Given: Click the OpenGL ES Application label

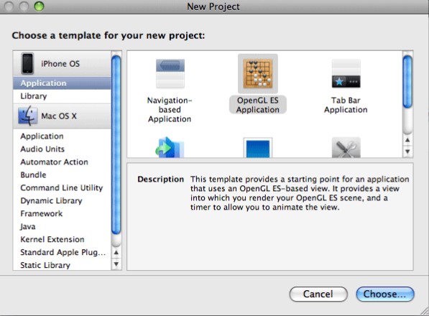Looking at the screenshot, I should [x=258, y=105].
